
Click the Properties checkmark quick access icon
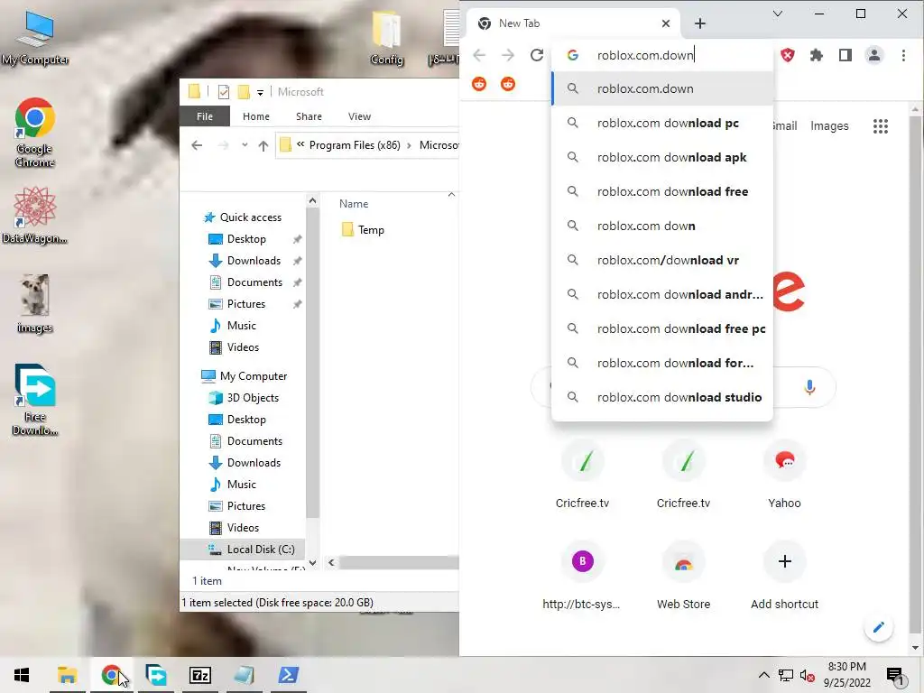click(224, 92)
